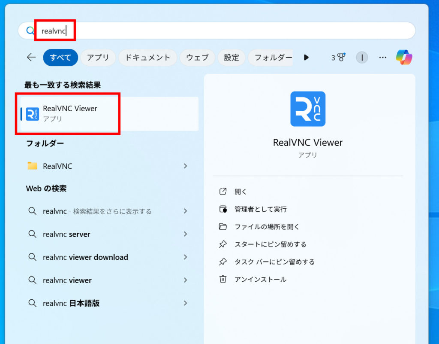The width and height of the screenshot is (439, 344).
Task: Select the ウェブ filter tab
Action: (x=197, y=57)
